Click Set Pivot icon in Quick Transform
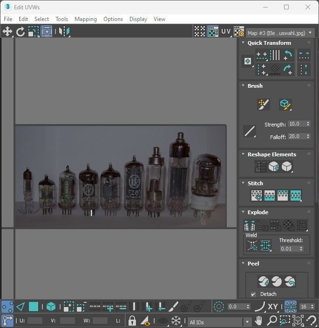Viewport: 319px width, 328px height. (248, 61)
